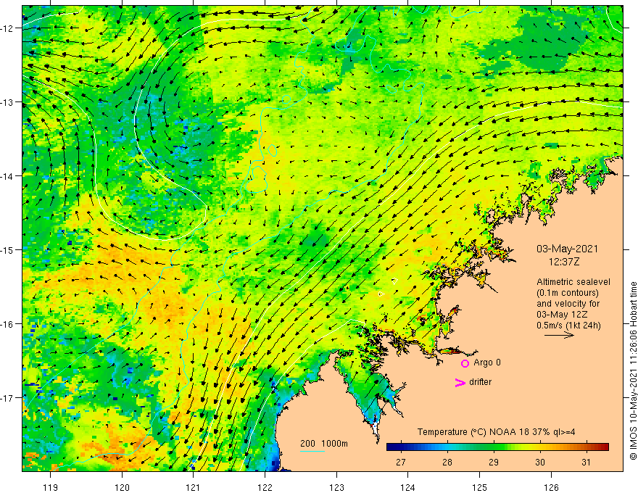Click the text 'and velocity for'
638x493 pixels.
coord(568,304)
